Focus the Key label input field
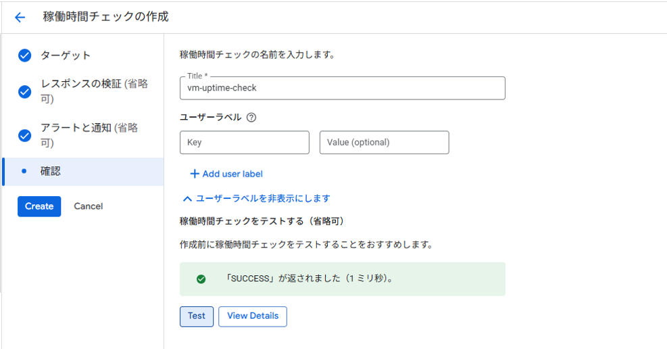 click(x=245, y=142)
